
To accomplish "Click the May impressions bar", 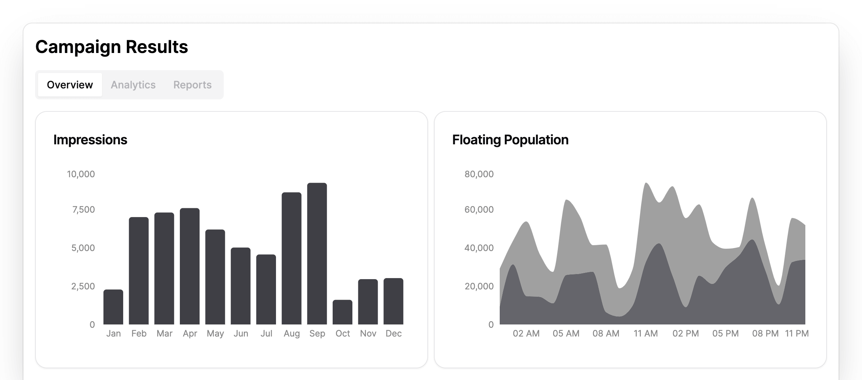I will [x=215, y=277].
